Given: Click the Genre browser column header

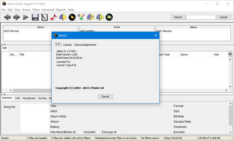Looking at the screenshot, I should pyautogui.click(x=41, y=27).
